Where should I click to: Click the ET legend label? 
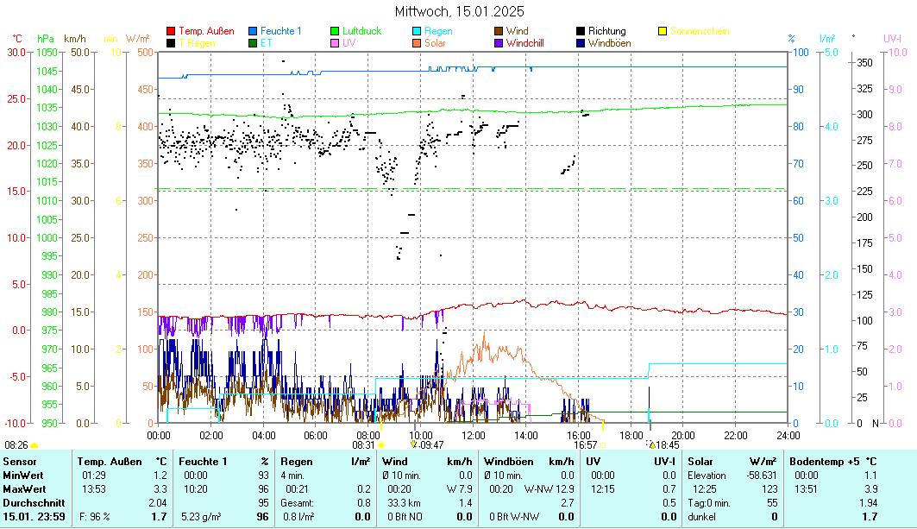point(267,43)
